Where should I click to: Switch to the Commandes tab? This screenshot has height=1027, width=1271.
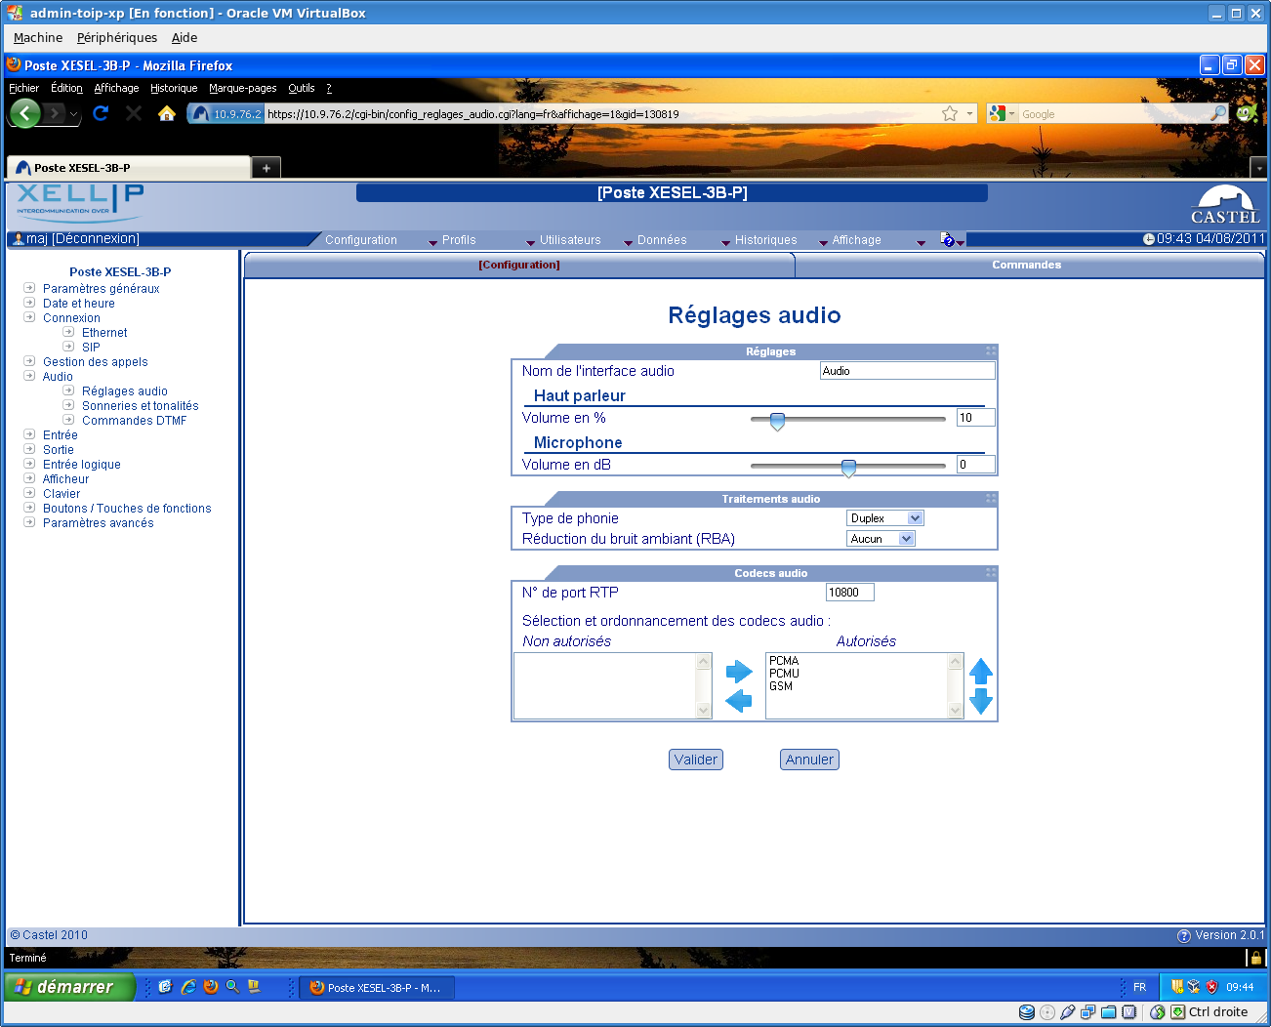point(1026,265)
